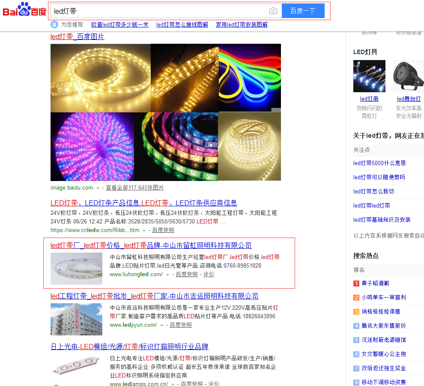
Task: Open the led灯串 link in the right sidebar
Action: tap(369, 98)
